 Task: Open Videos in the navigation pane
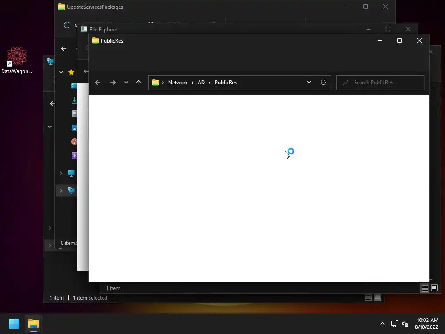(x=74, y=156)
